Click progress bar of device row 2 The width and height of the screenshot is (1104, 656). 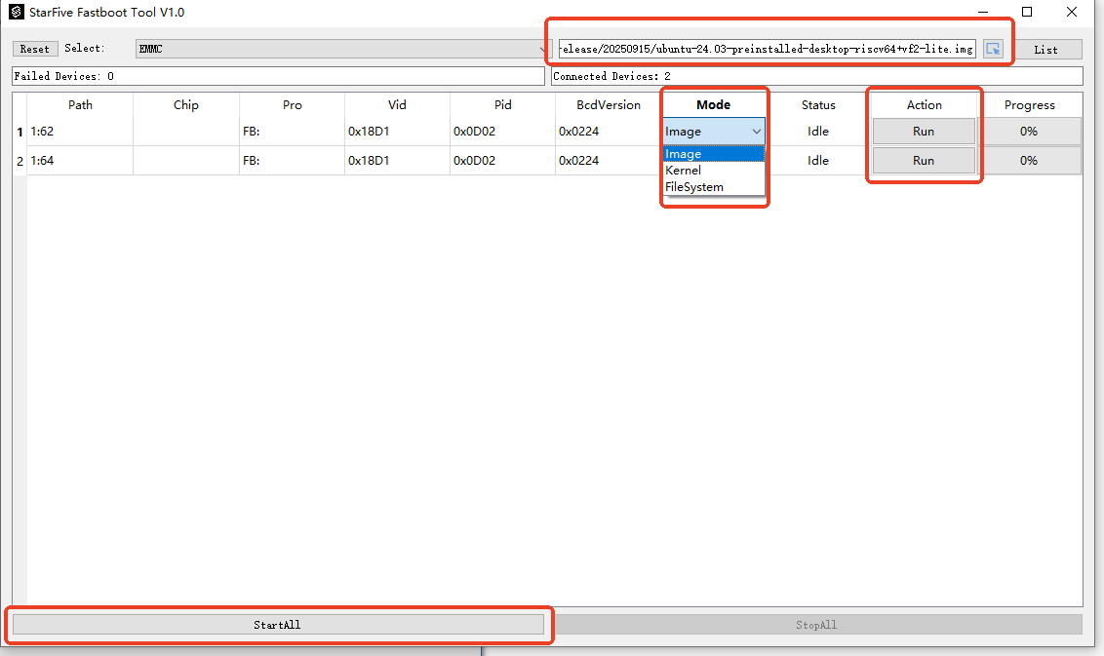1029,161
